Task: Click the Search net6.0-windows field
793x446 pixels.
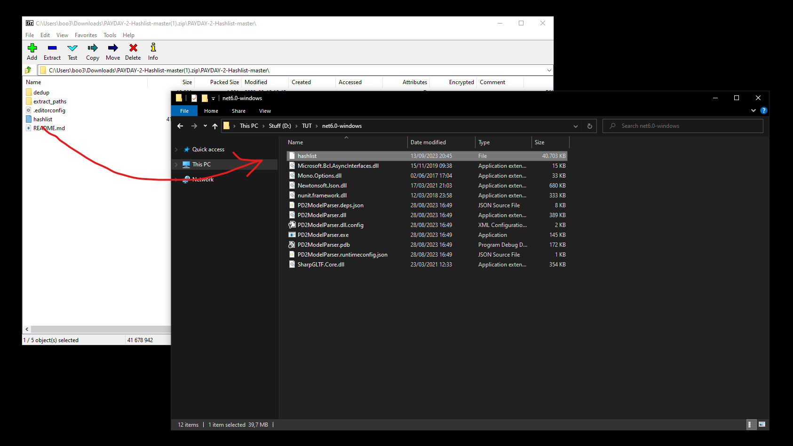Action: (683, 126)
